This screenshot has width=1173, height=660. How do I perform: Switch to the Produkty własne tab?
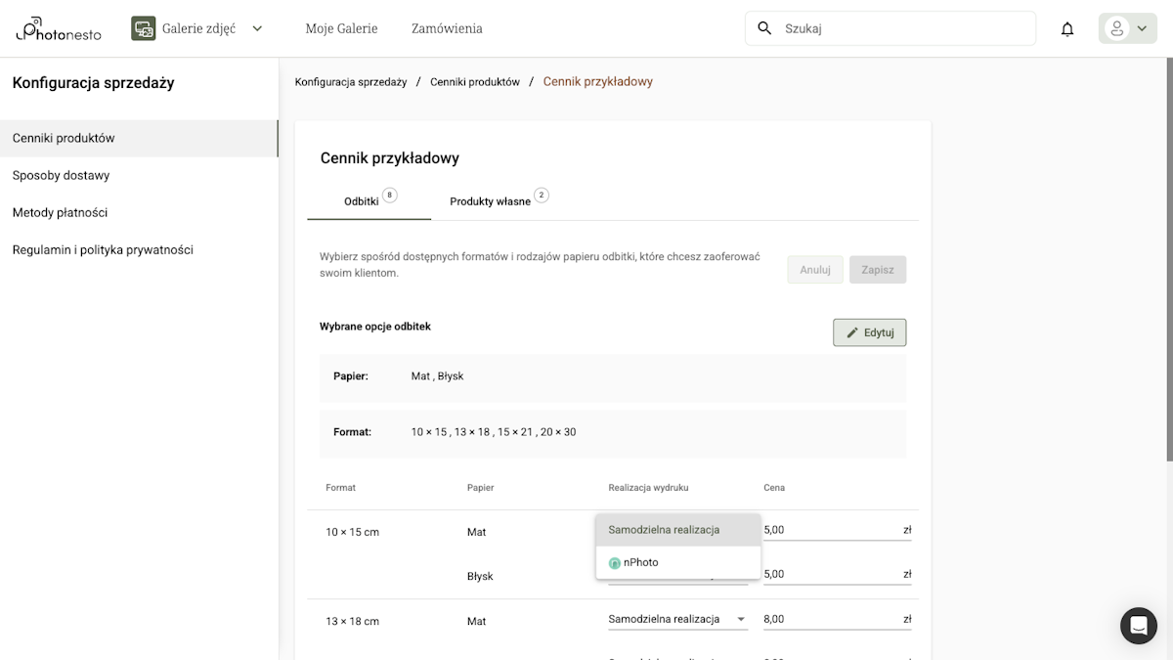coord(491,200)
